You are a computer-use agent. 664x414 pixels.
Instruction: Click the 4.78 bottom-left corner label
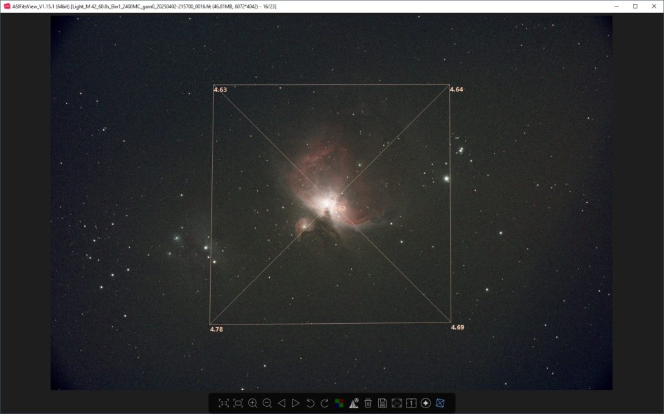(x=217, y=330)
